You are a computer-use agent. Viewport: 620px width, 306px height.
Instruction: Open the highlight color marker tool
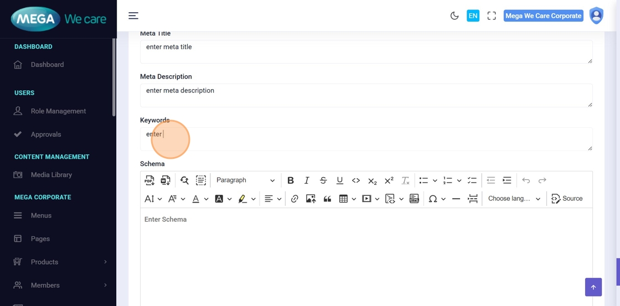point(242,199)
